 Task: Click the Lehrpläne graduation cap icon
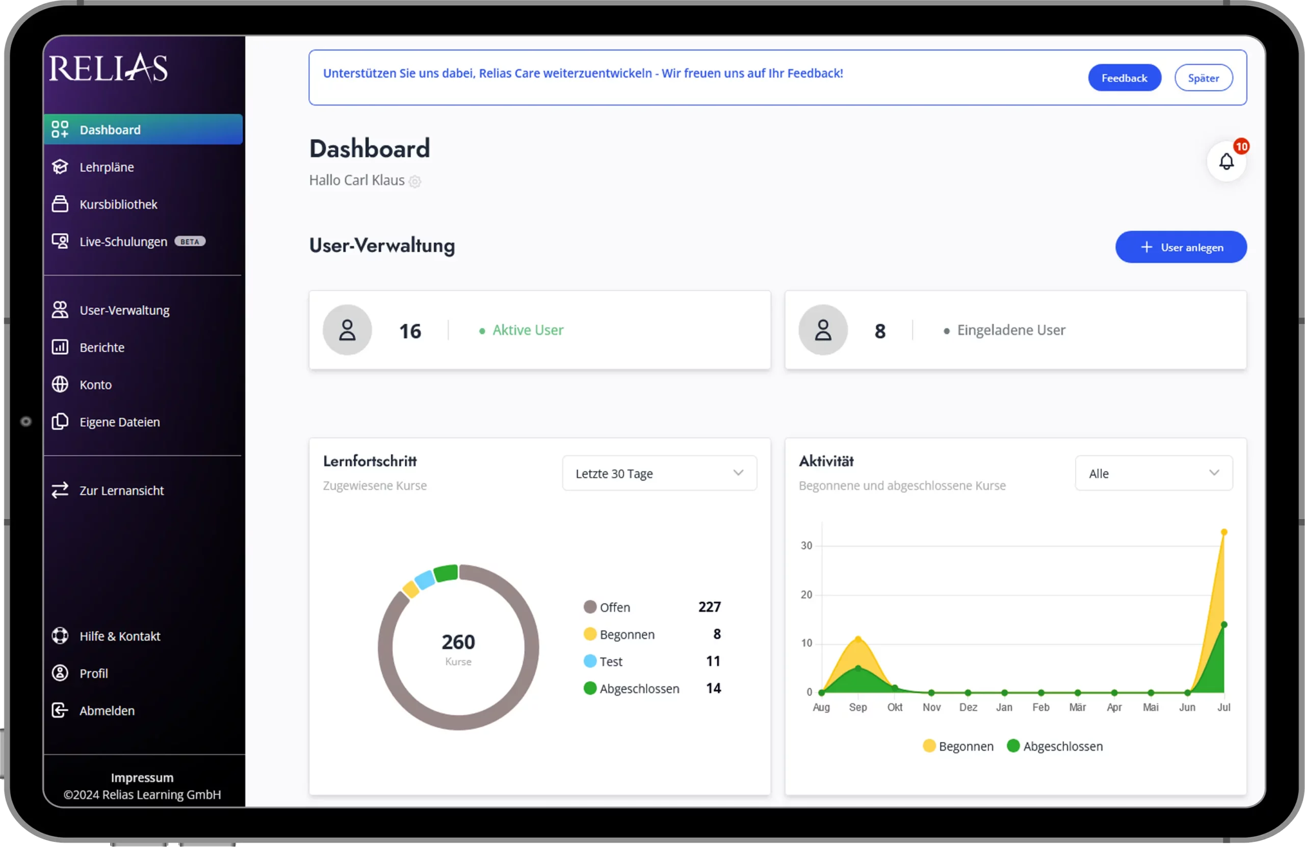coord(60,167)
